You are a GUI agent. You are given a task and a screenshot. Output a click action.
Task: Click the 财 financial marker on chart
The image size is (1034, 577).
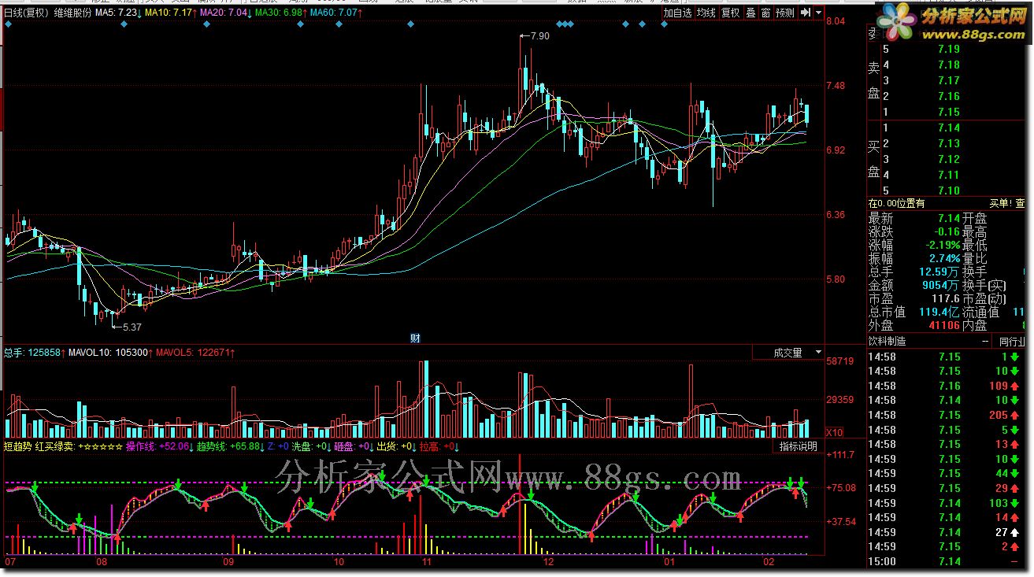point(415,338)
